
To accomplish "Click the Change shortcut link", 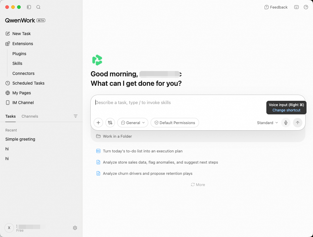I will point(286,110).
